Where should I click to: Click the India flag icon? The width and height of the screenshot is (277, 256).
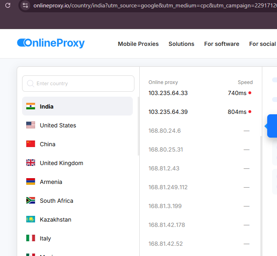click(31, 106)
